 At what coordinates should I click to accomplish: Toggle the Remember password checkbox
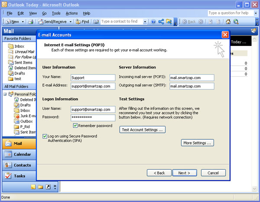coord(75,125)
